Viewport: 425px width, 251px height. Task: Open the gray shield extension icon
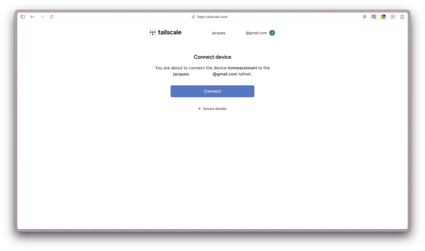pos(374,17)
